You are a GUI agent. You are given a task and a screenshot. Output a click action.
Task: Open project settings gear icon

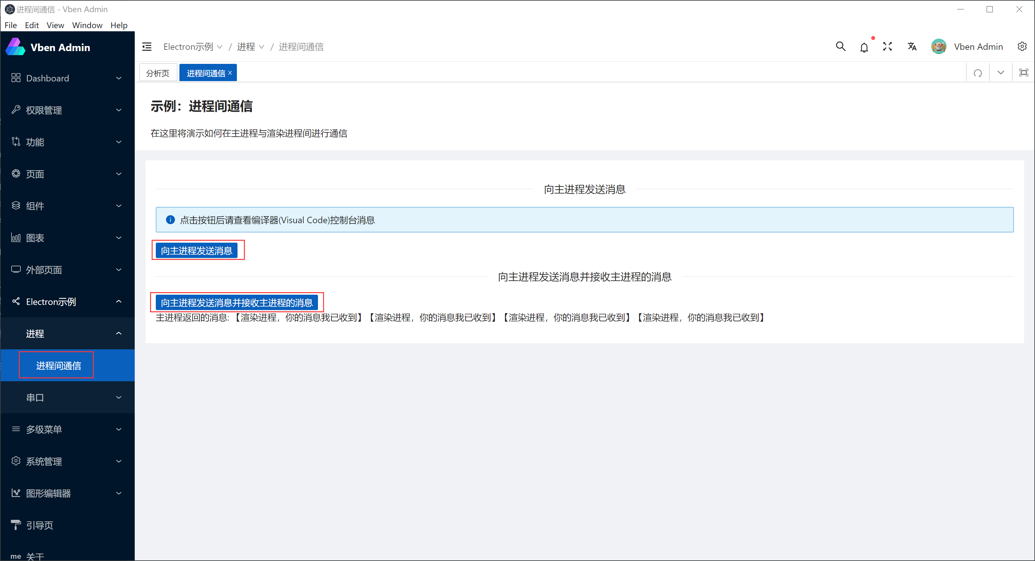(1022, 47)
